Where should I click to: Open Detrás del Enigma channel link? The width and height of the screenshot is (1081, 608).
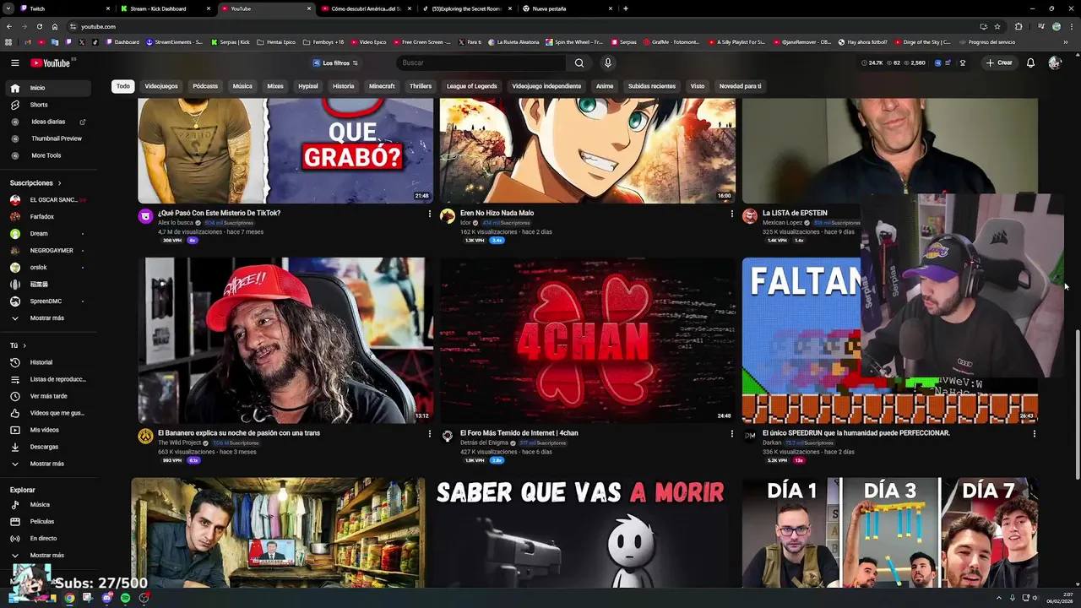pos(484,442)
